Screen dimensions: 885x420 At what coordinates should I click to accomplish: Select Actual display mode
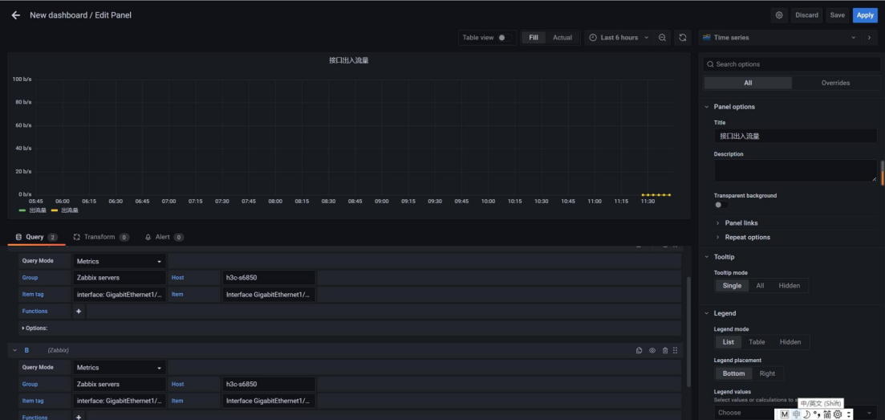[x=562, y=37]
